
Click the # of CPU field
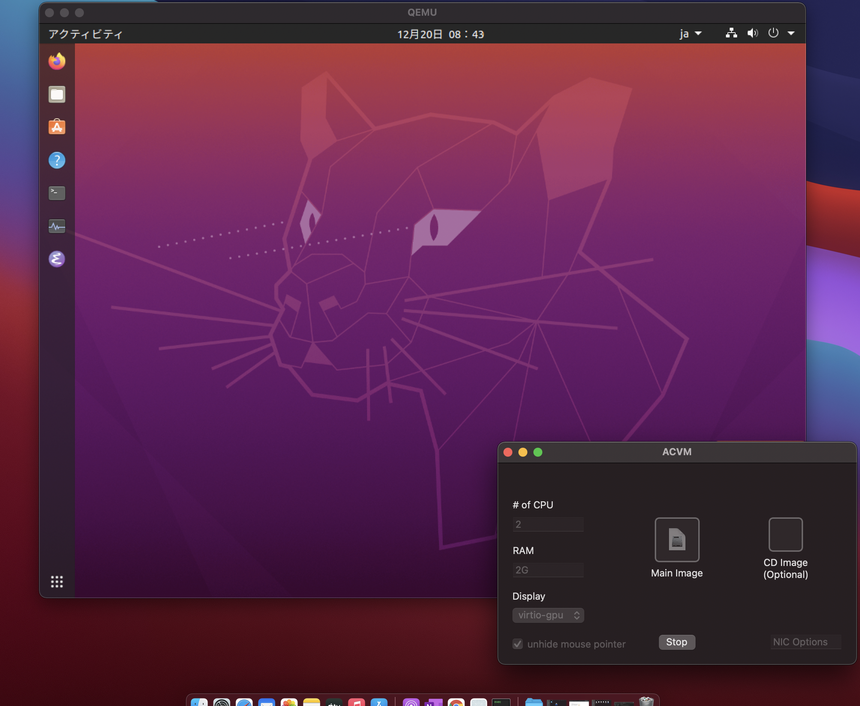548,524
